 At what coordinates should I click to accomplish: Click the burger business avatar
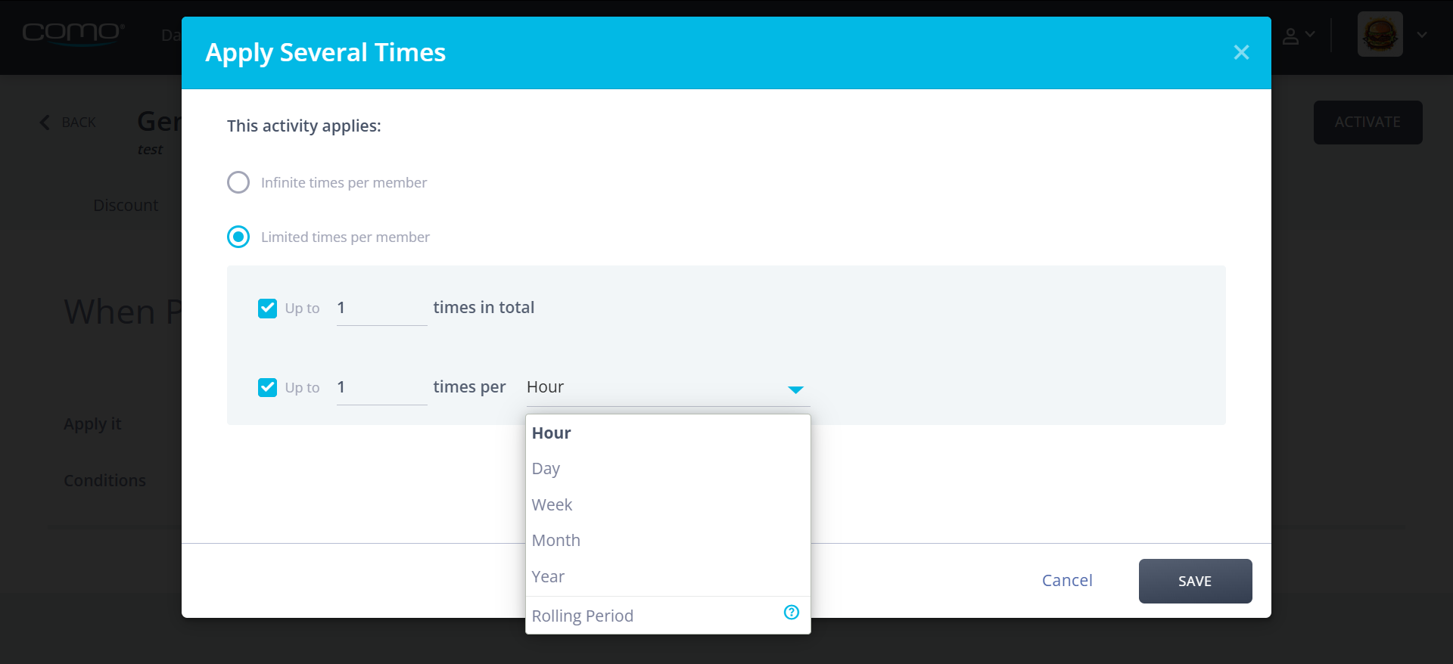(x=1380, y=34)
